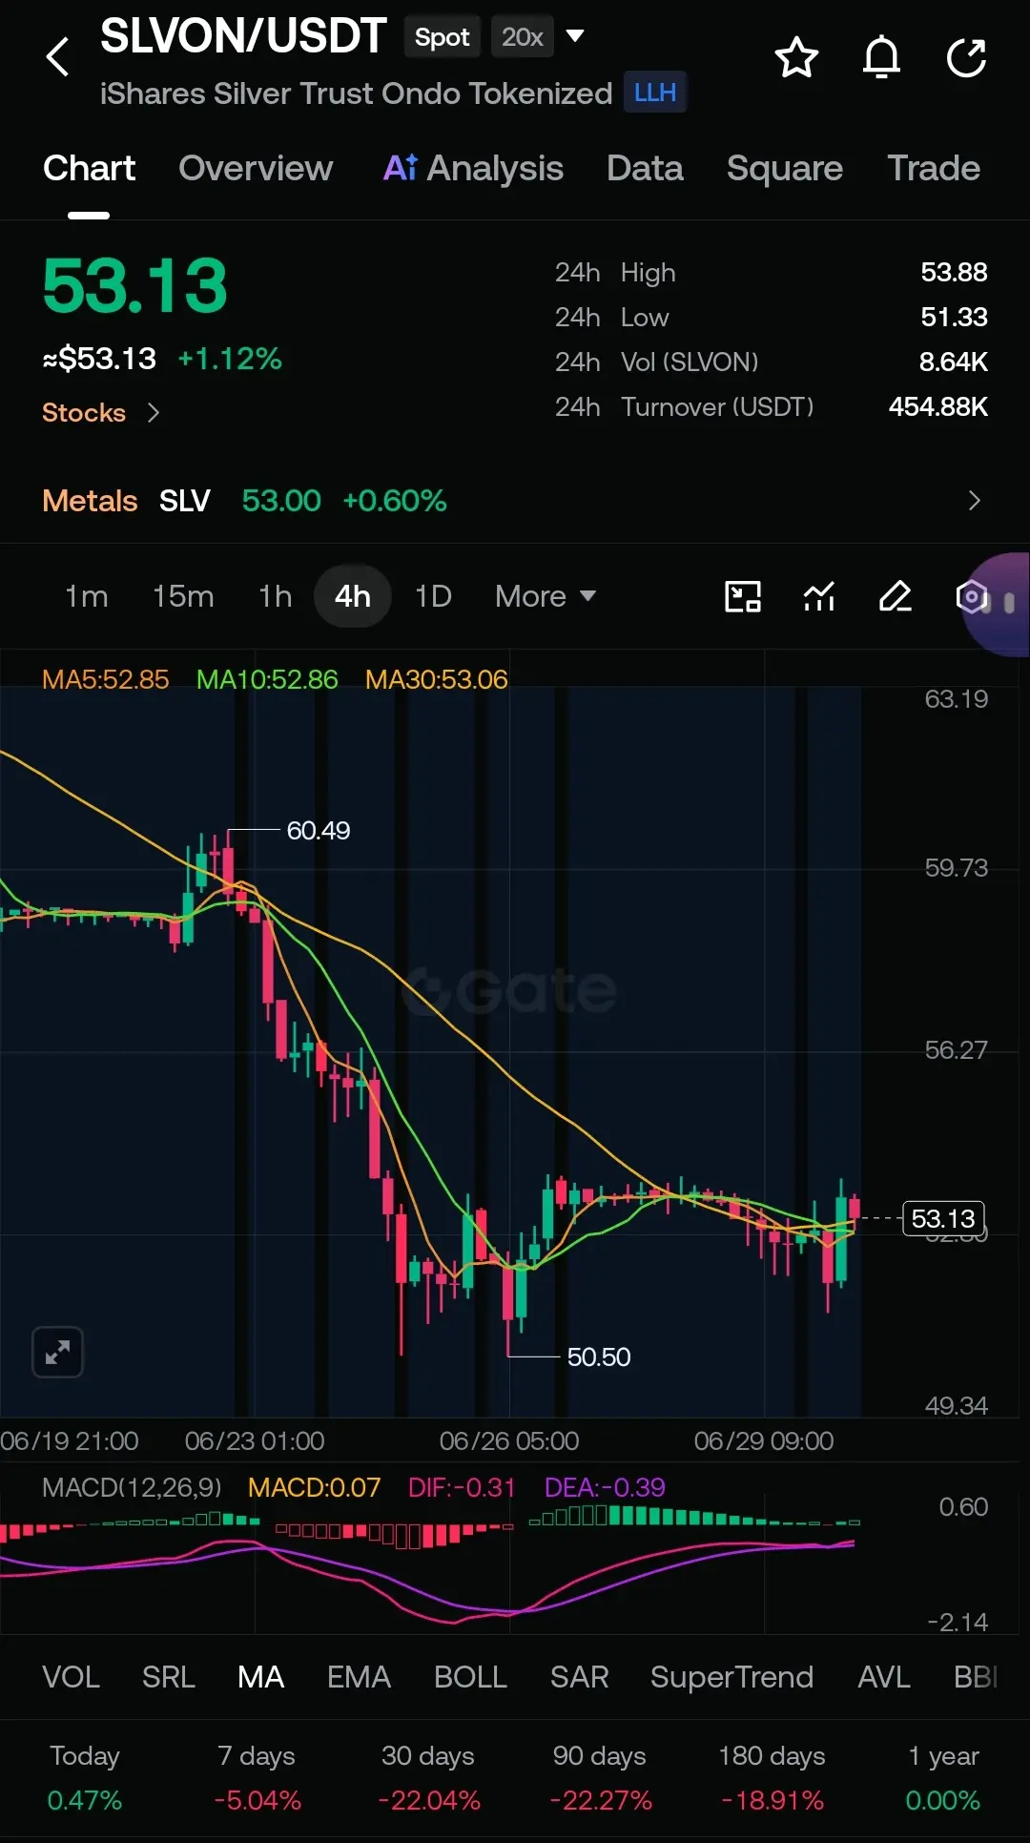Select the 1h timeframe
The width and height of the screenshot is (1030, 1843).
tap(275, 596)
